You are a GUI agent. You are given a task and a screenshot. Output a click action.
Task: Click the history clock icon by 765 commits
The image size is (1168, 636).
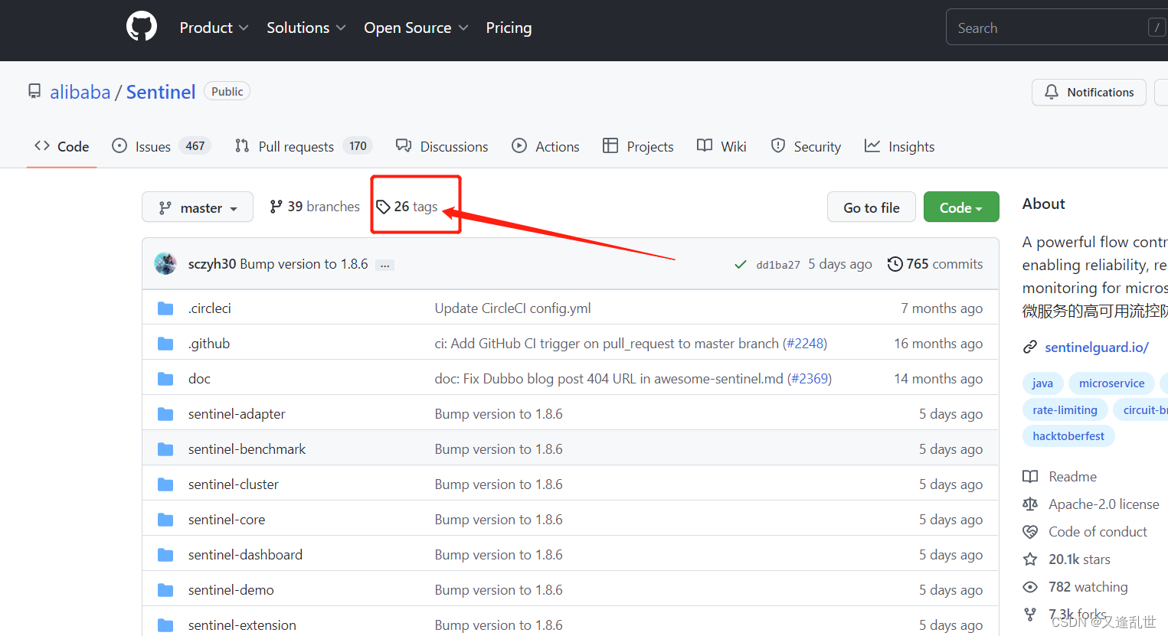(x=895, y=264)
